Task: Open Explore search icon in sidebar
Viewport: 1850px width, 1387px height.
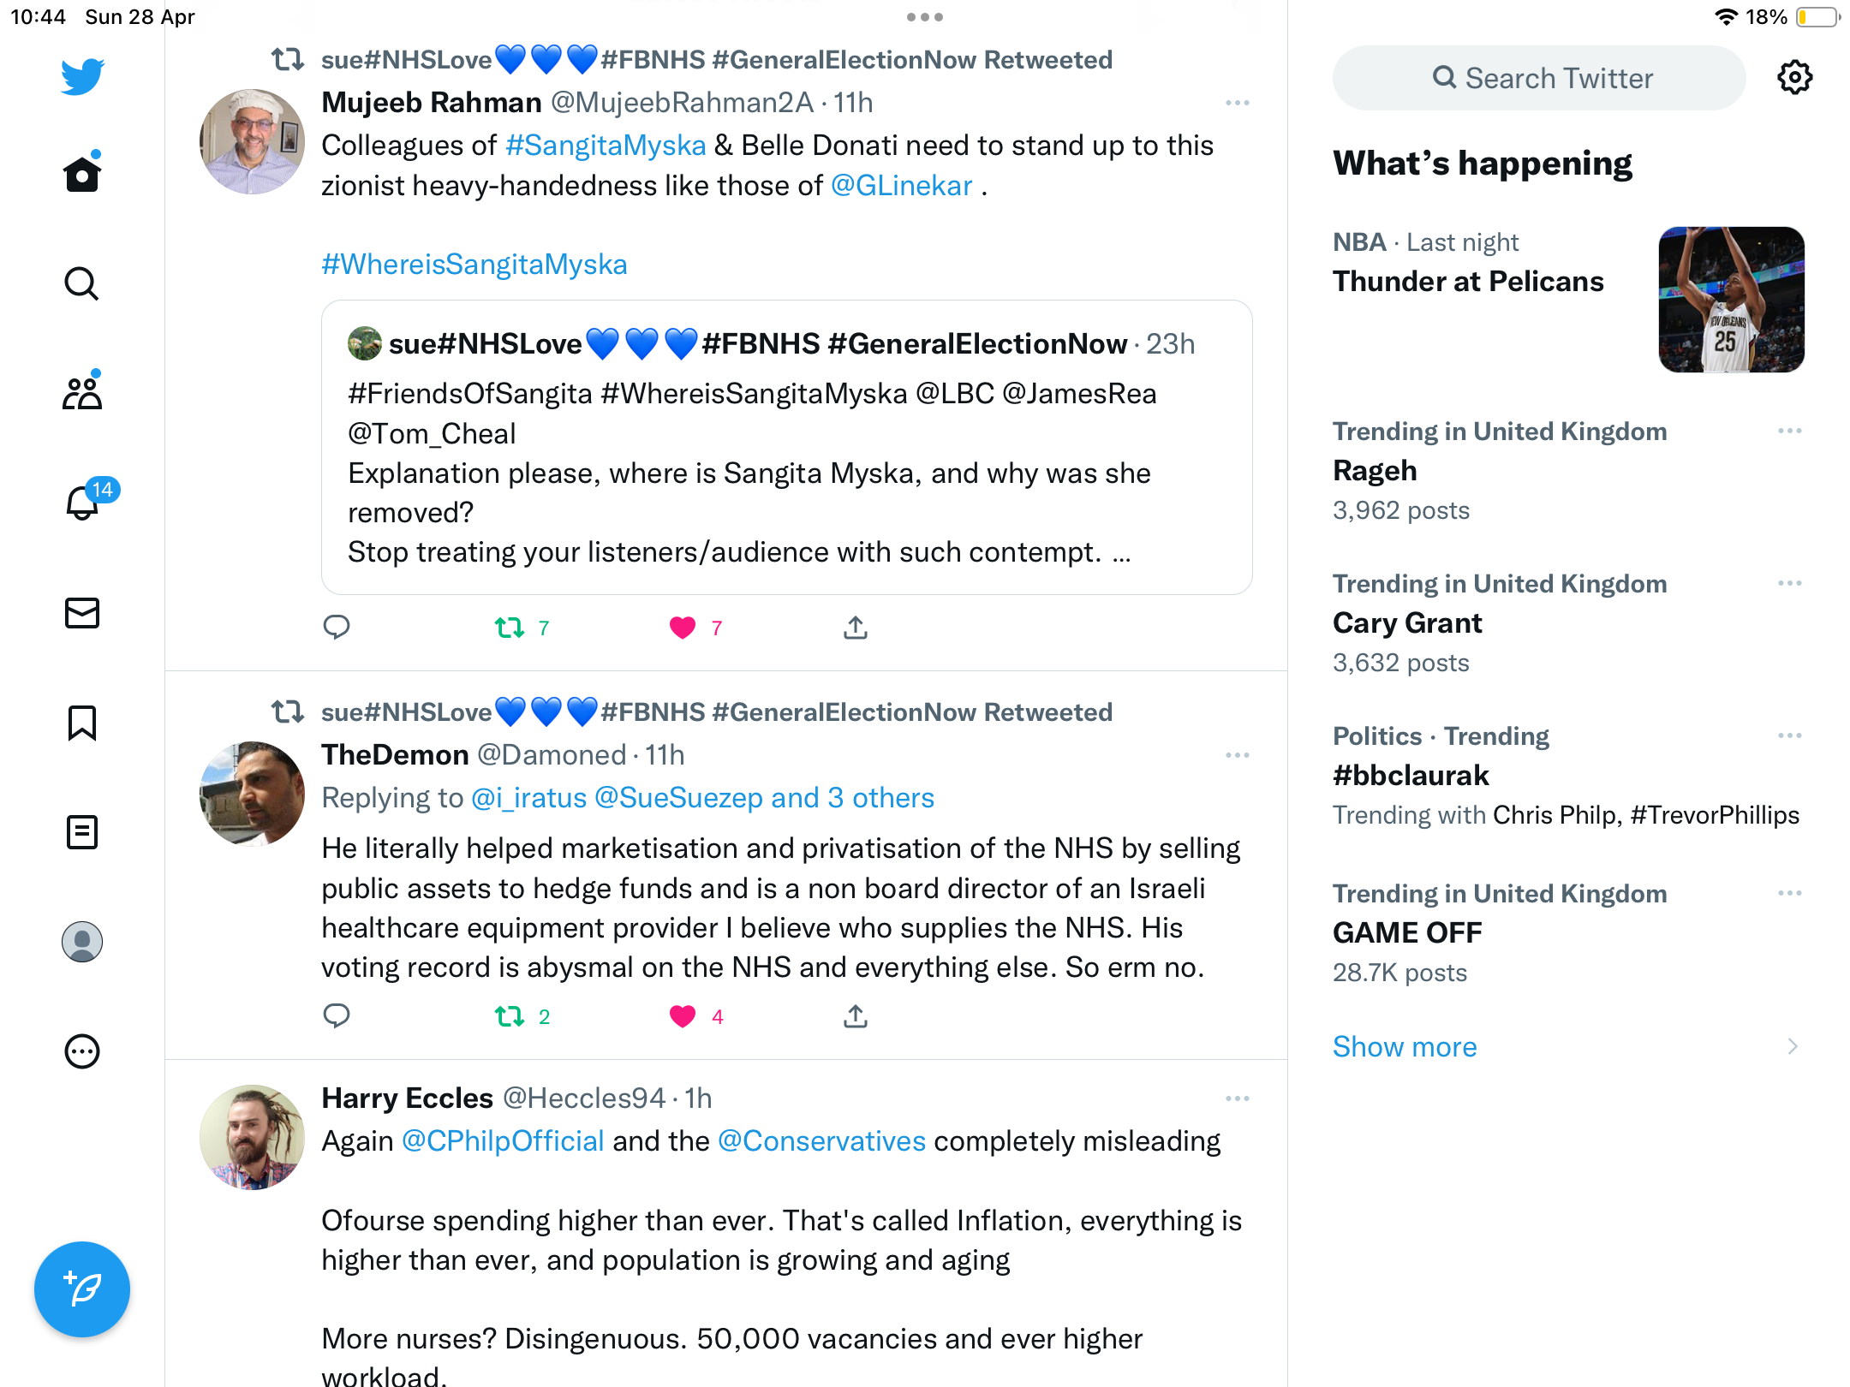Action: [82, 283]
